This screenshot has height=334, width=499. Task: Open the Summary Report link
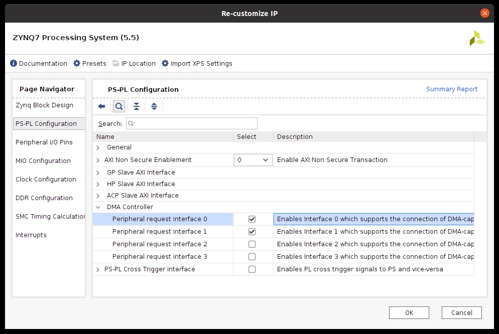click(x=452, y=89)
